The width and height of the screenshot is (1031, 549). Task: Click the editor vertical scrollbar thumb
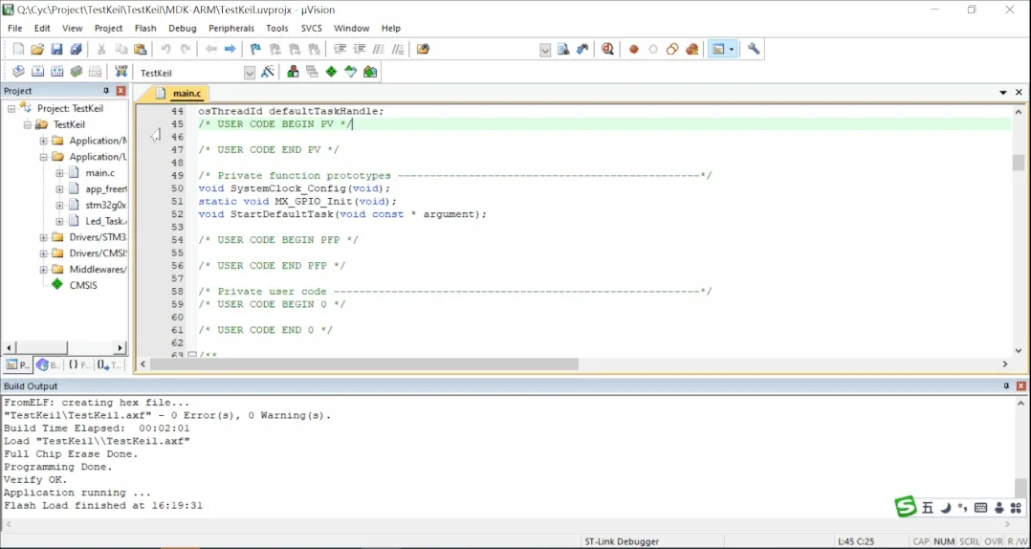[1018, 163]
